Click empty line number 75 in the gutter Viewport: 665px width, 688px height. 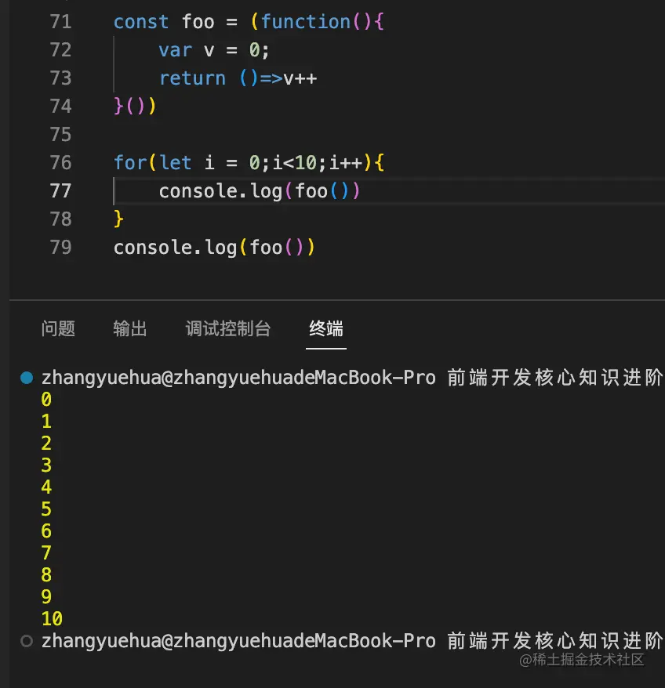pyautogui.click(x=60, y=134)
